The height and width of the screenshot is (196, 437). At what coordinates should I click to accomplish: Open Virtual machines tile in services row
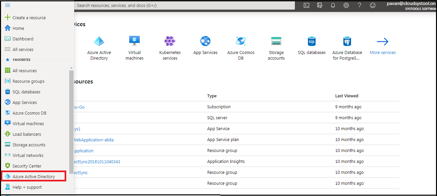click(135, 48)
